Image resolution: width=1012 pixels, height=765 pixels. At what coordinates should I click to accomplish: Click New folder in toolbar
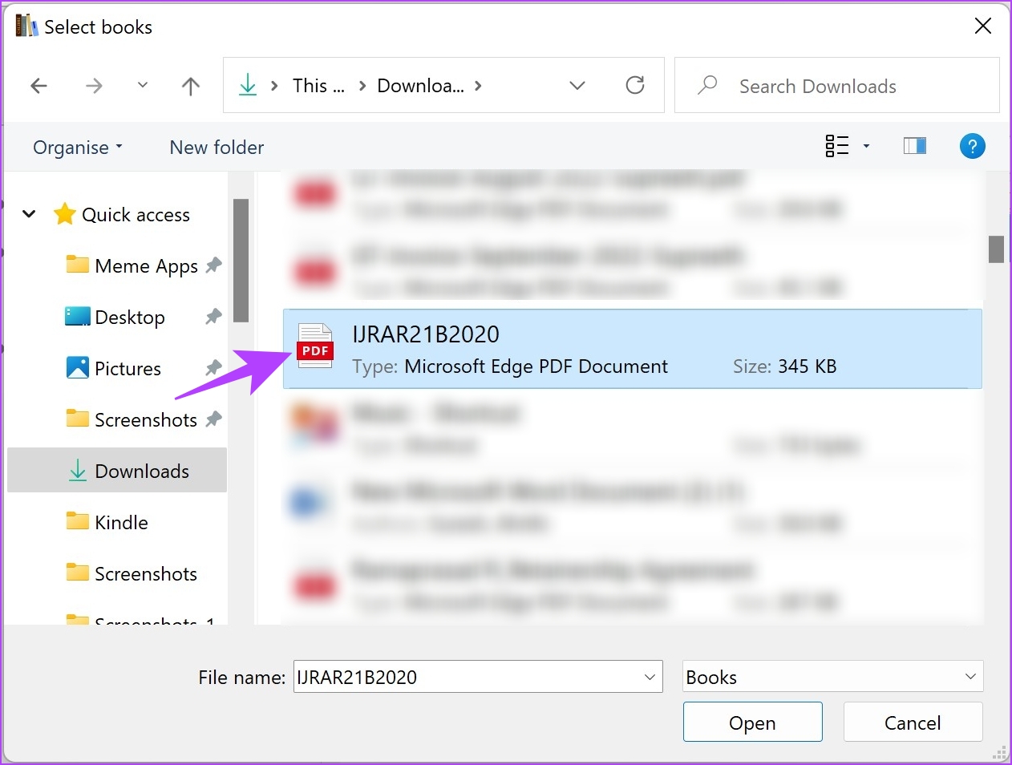click(217, 148)
